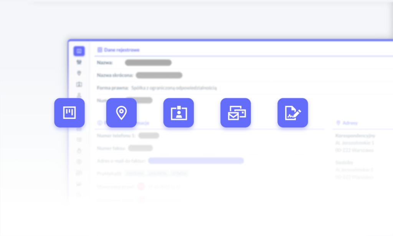Click 00-222 Warszawa under Korespondencyjny
The image size is (393, 236).
pos(354,150)
